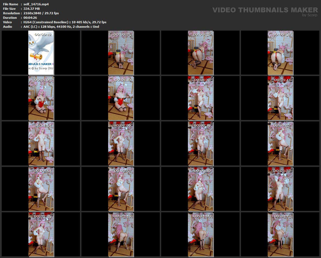The height and width of the screenshot is (258, 321).
Task: Click the Duration value 00:04:26
Action: (30, 18)
